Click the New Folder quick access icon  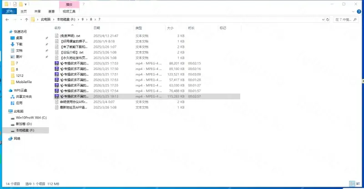[x=20, y=4]
